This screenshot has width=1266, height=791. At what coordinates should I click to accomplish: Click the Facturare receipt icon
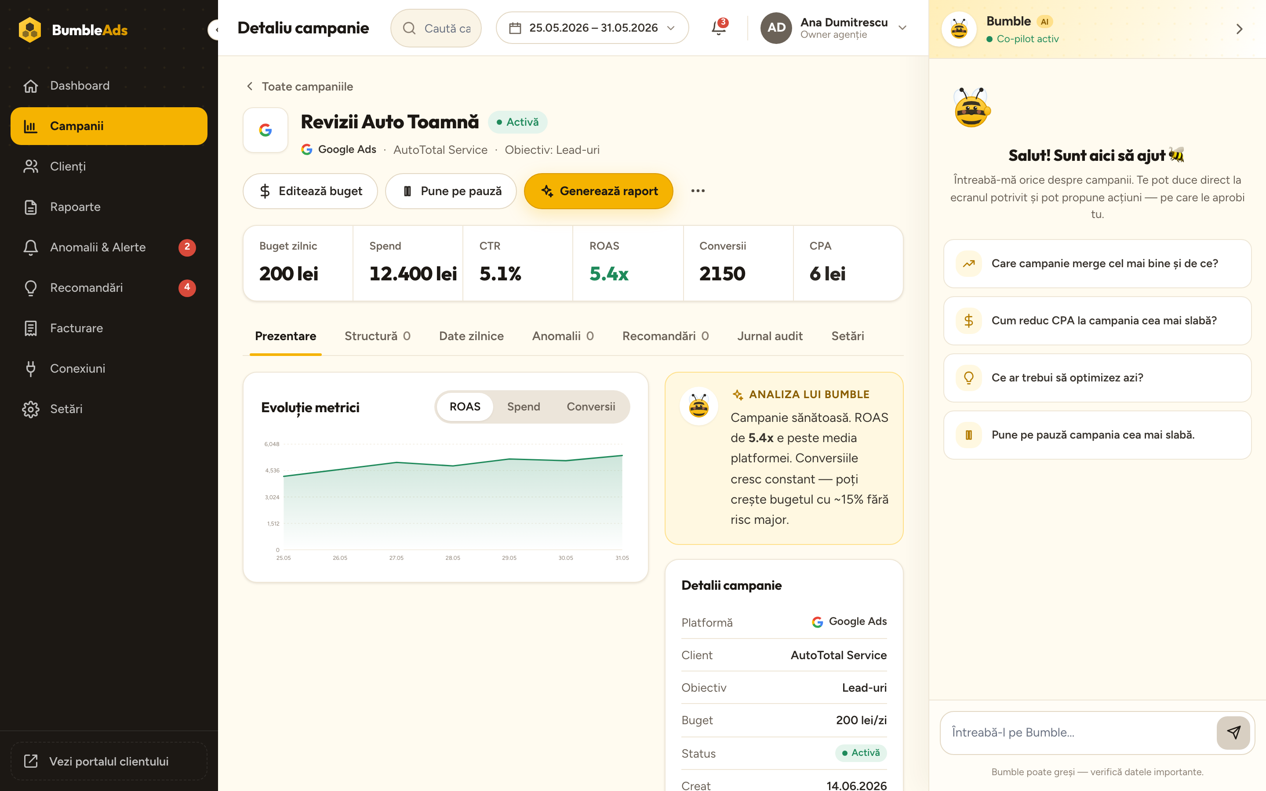(x=31, y=328)
